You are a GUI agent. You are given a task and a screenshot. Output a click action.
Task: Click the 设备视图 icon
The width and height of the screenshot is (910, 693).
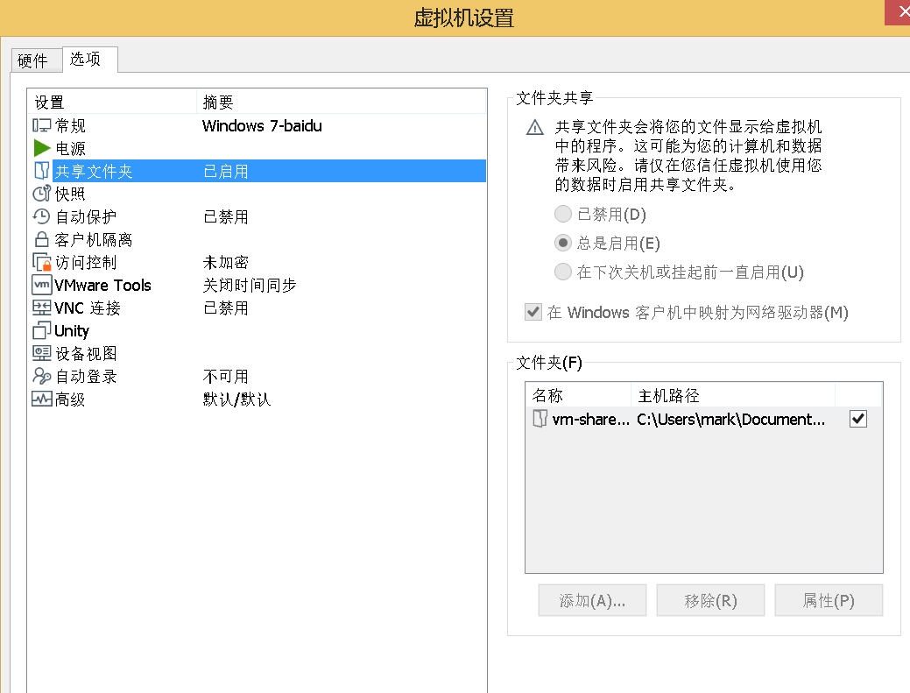point(42,353)
